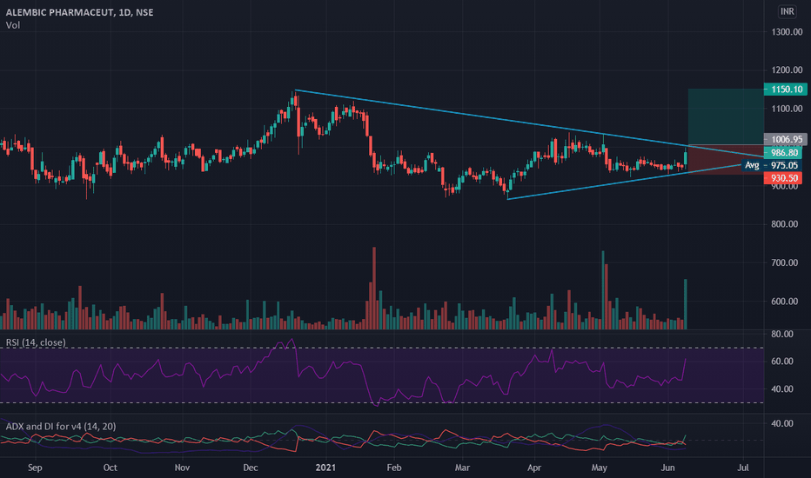Click the 986.80 current price label

click(783, 152)
